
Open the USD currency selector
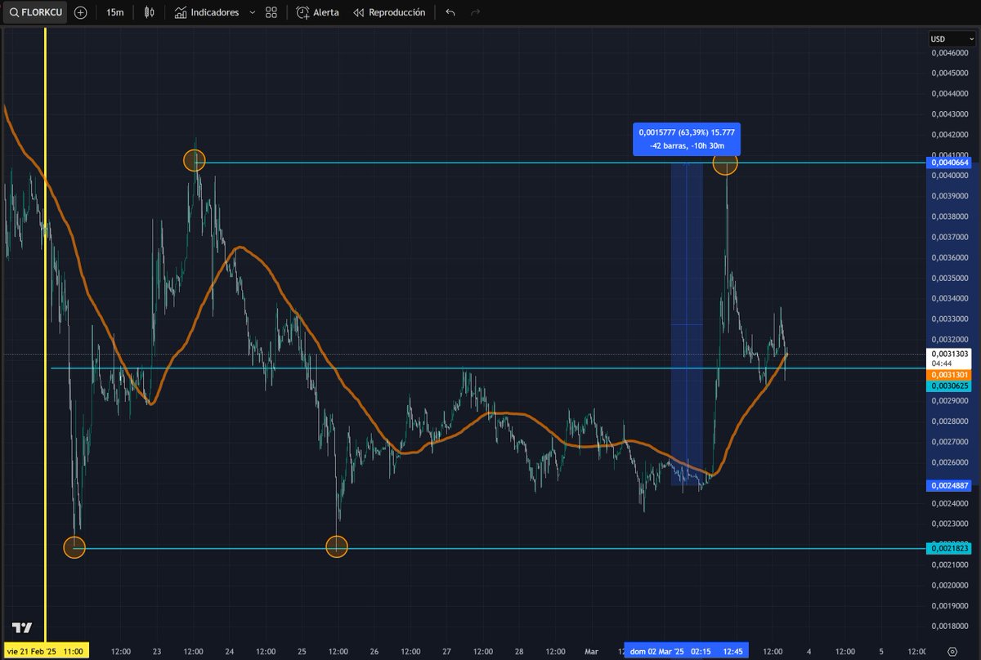[952, 39]
